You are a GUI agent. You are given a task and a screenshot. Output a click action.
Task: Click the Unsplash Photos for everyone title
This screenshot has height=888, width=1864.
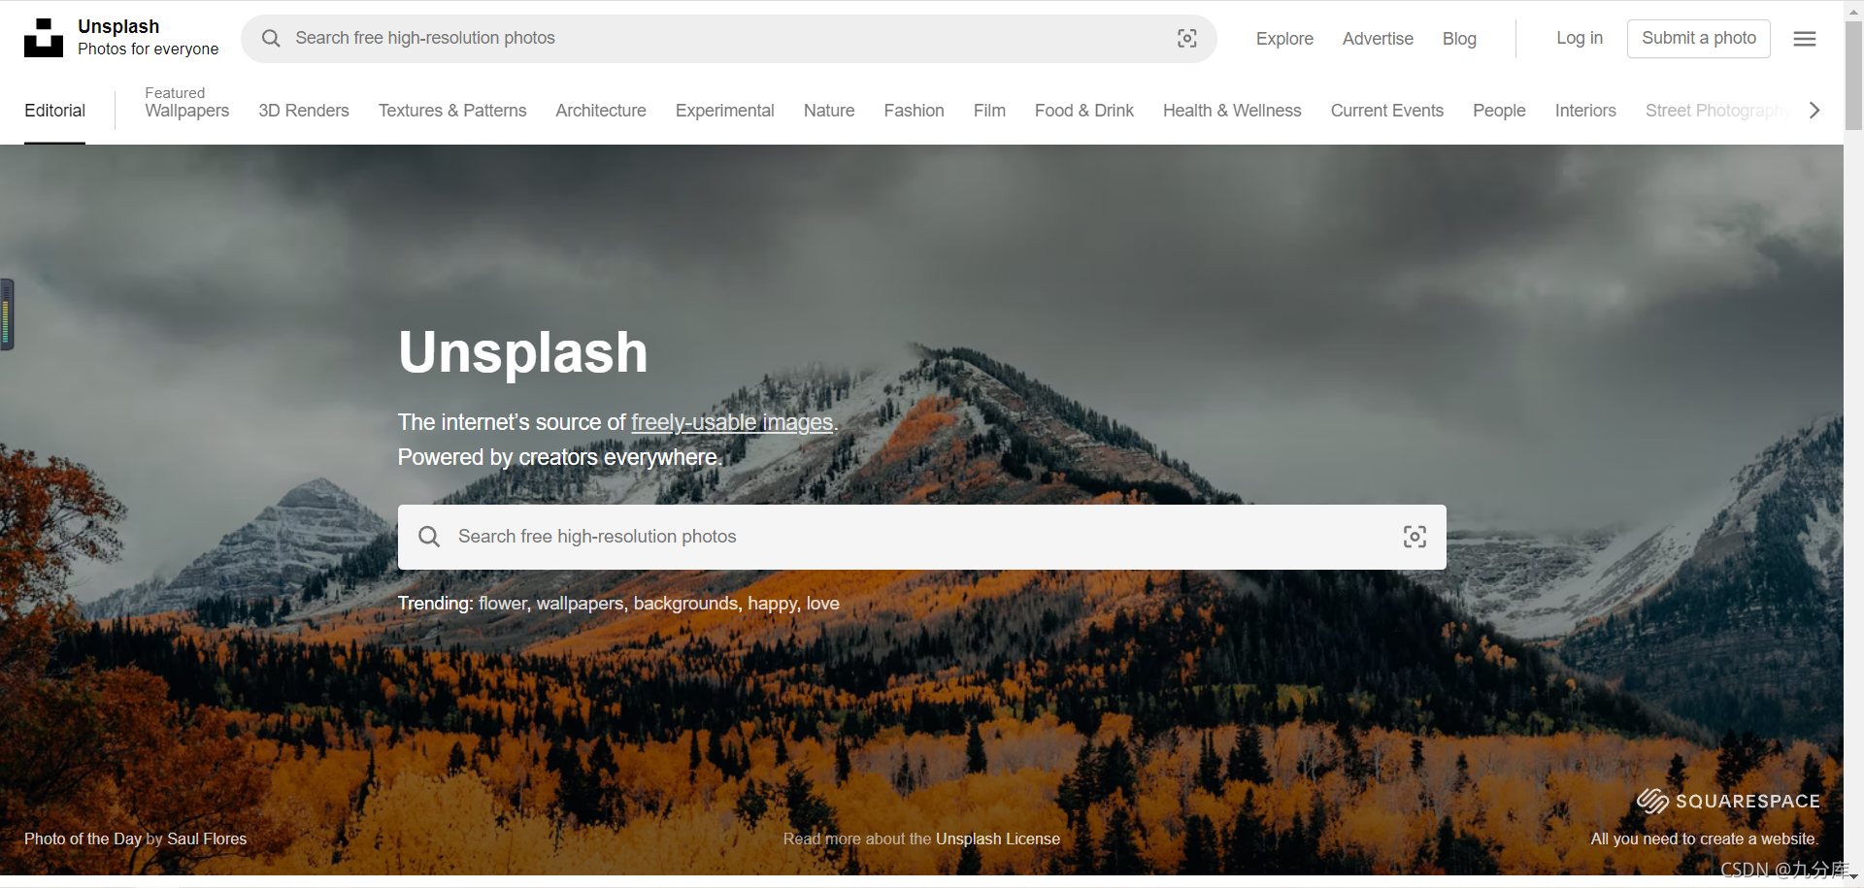(x=148, y=38)
